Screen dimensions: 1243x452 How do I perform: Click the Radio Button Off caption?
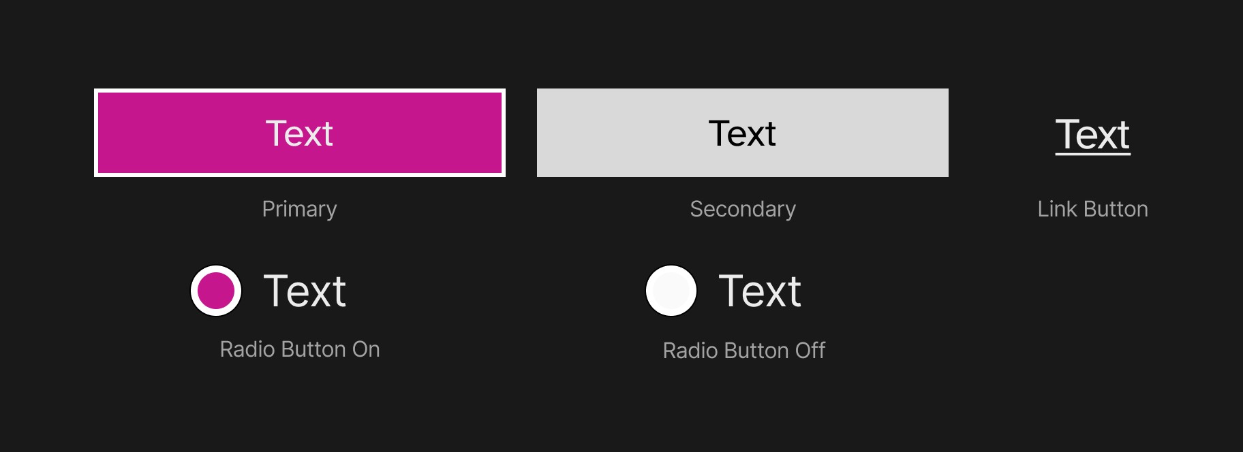(x=744, y=351)
